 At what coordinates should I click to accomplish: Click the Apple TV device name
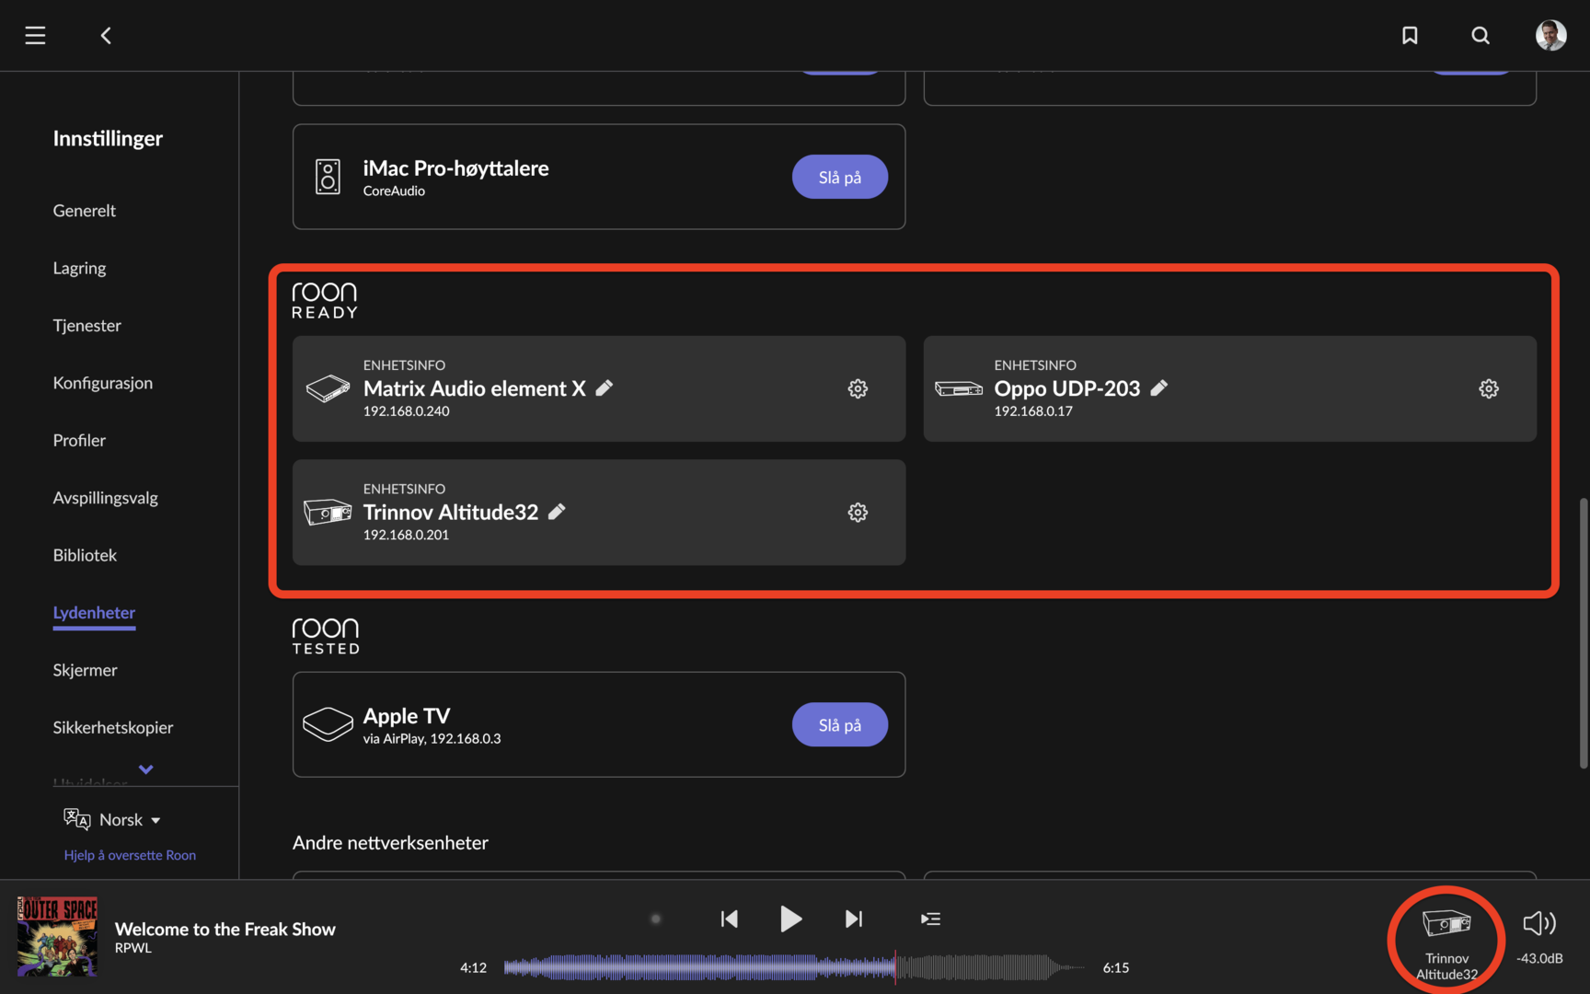(407, 715)
